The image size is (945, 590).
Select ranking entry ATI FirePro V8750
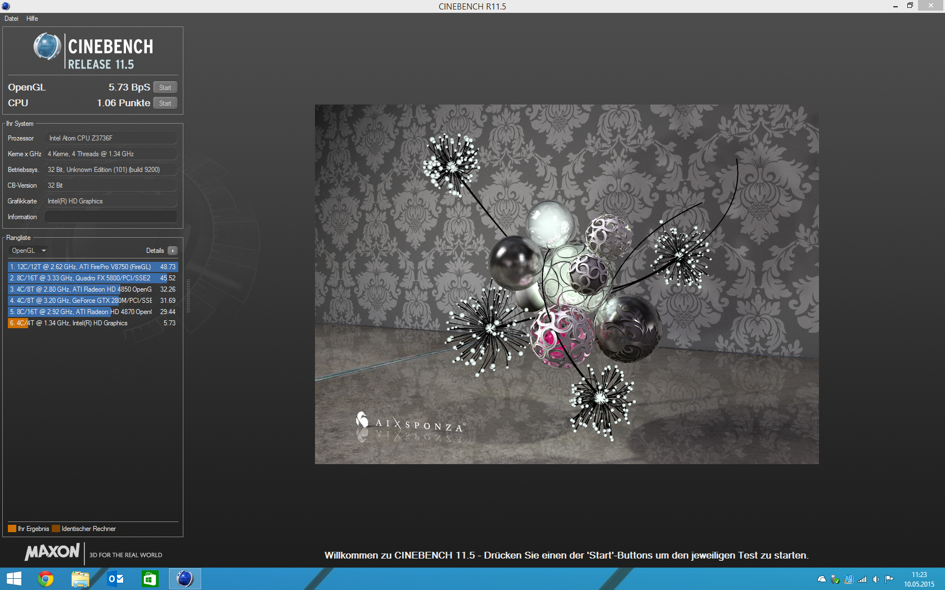tap(93, 267)
